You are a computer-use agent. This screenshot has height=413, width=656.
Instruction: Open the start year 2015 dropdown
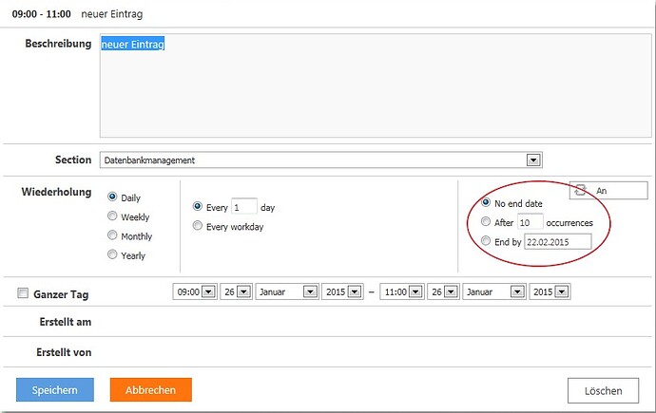pos(342,291)
